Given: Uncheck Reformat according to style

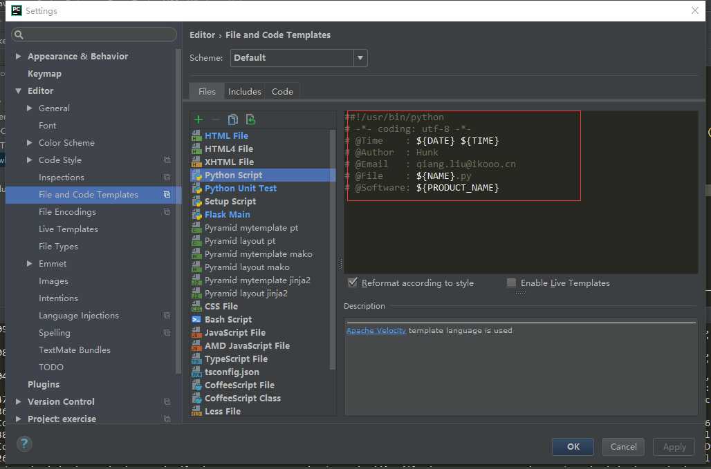Looking at the screenshot, I should (352, 283).
